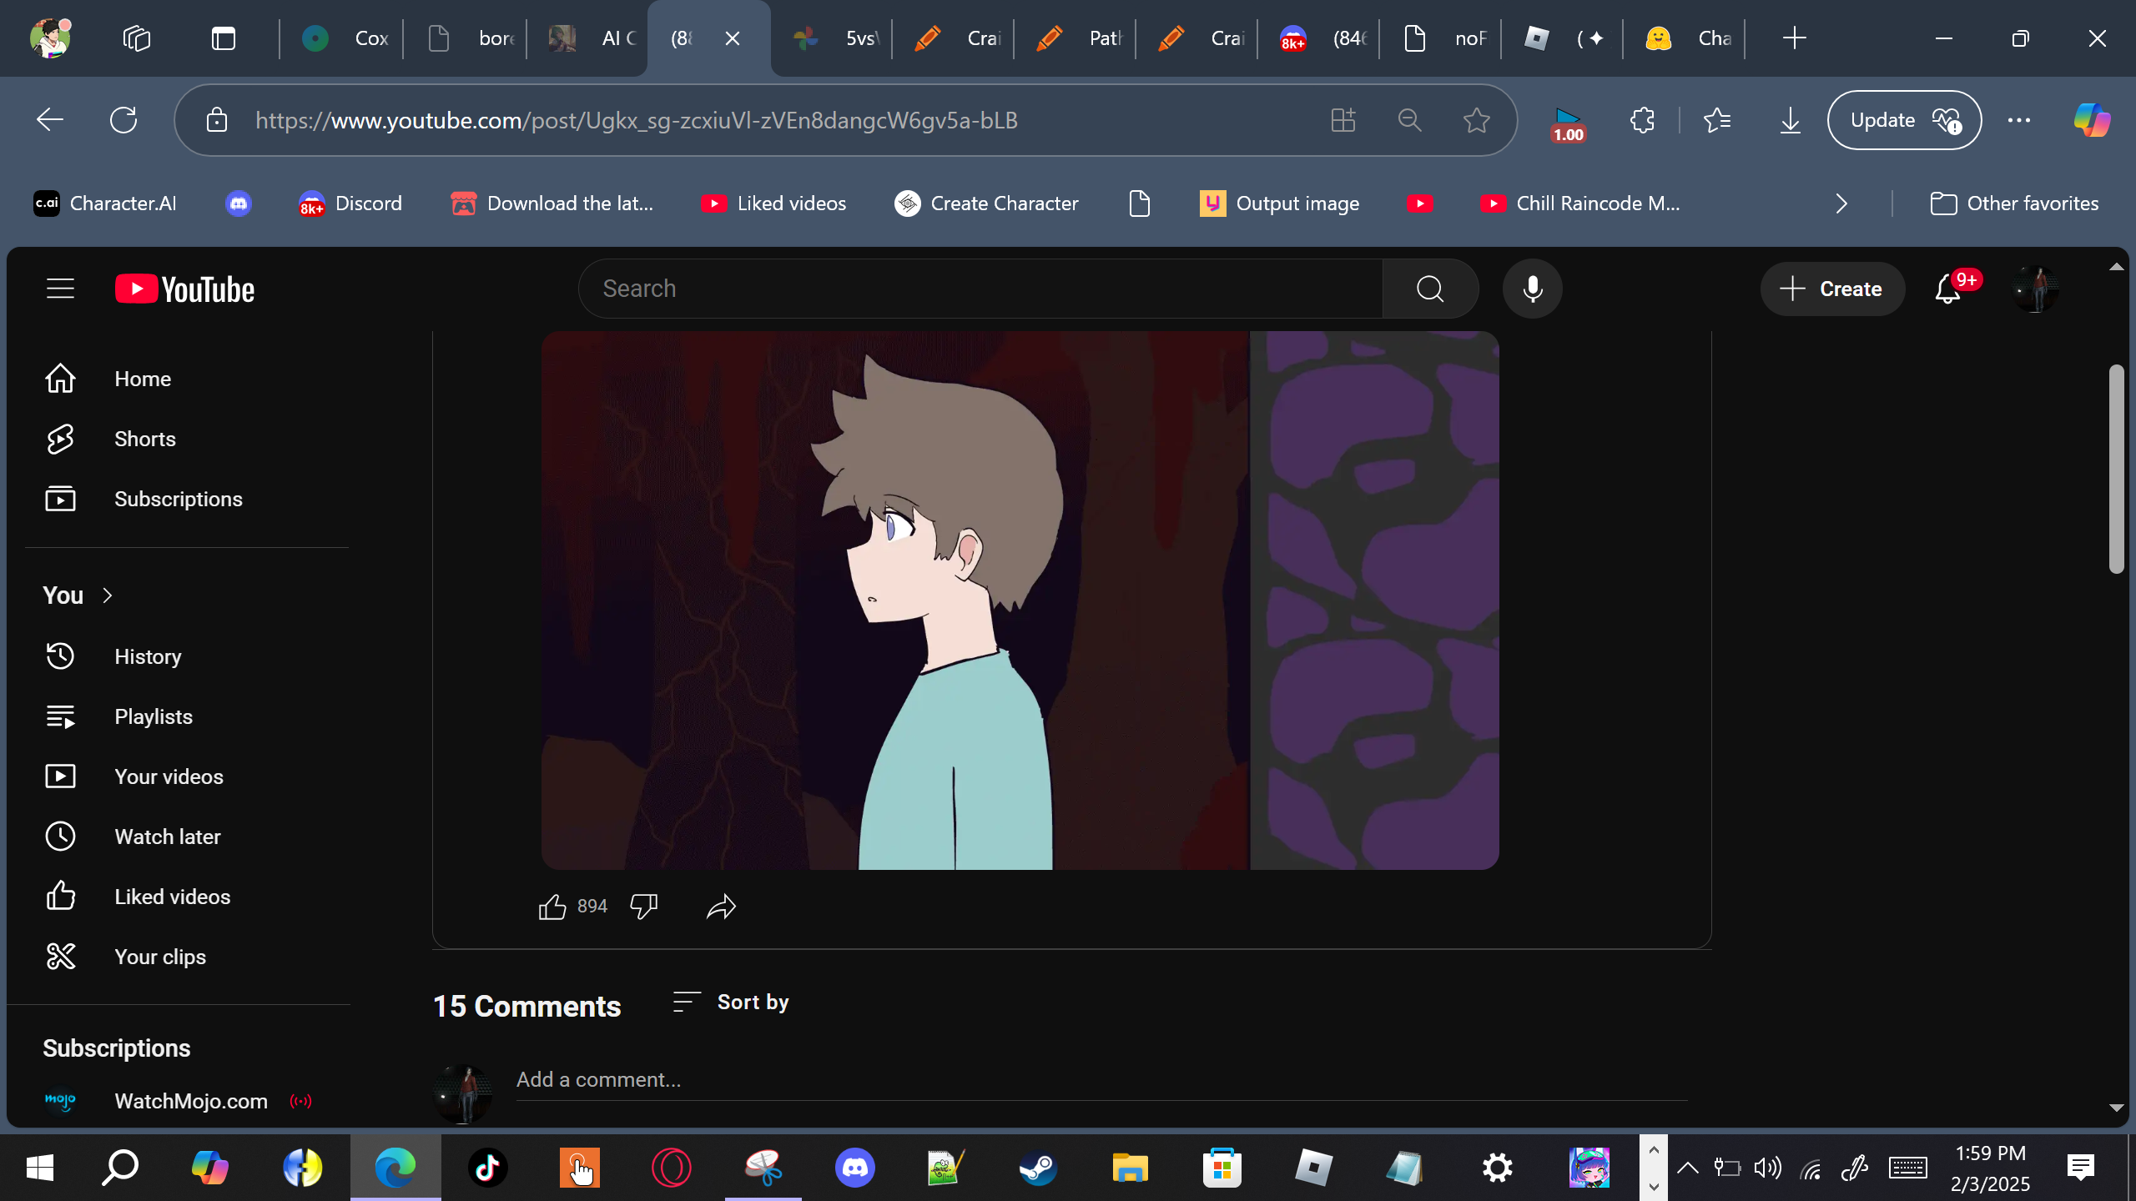Expand the You section chevron
Screen dimensions: 2136x1201
(107, 595)
